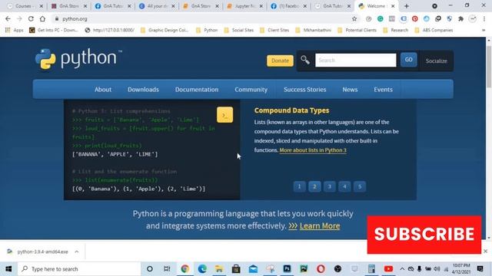Show hidden bookmarks with the chevron
492x276 pixels.
(484, 30)
